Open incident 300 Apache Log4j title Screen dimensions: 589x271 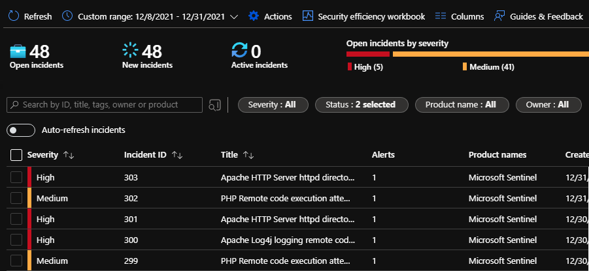point(288,240)
